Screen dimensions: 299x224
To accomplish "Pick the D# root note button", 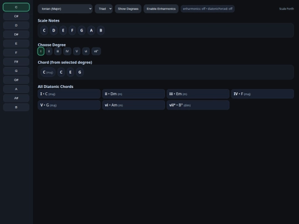I will pyautogui.click(x=16, y=34).
